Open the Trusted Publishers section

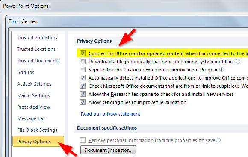click(x=37, y=38)
